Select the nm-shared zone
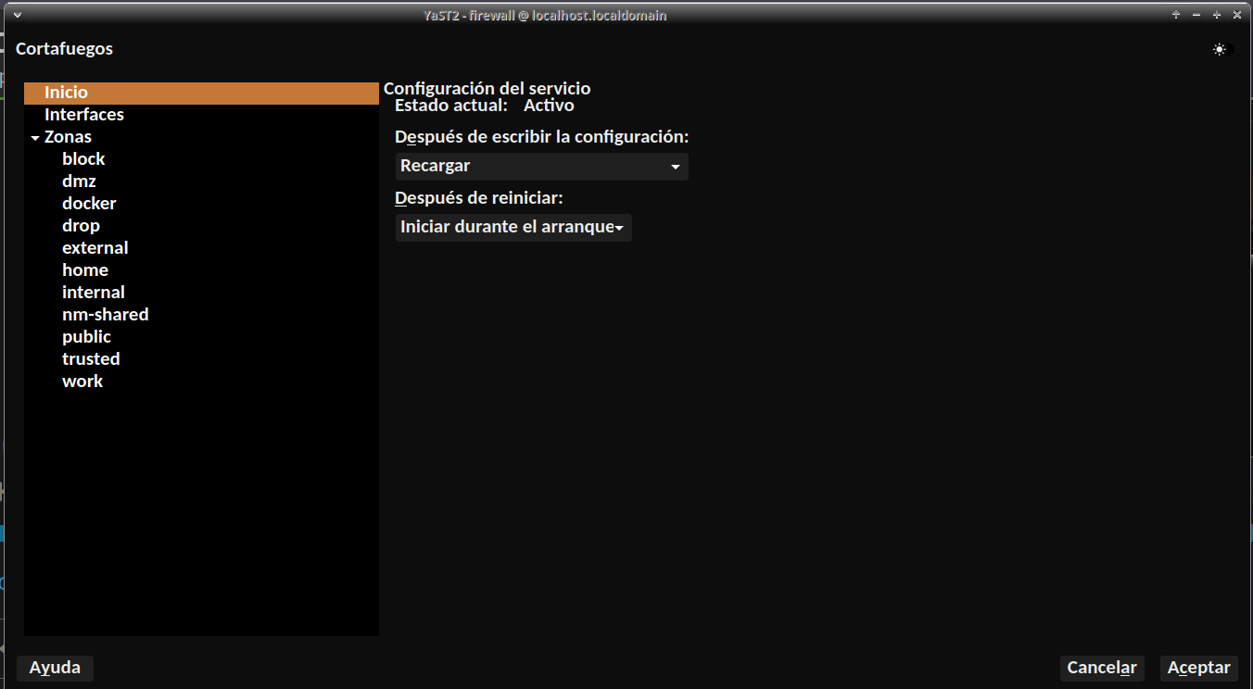1253x689 pixels. 105,315
